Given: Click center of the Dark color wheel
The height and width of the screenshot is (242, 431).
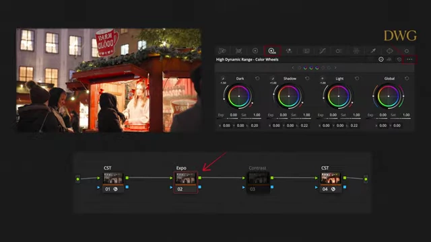Looking at the screenshot, I should (x=239, y=96).
